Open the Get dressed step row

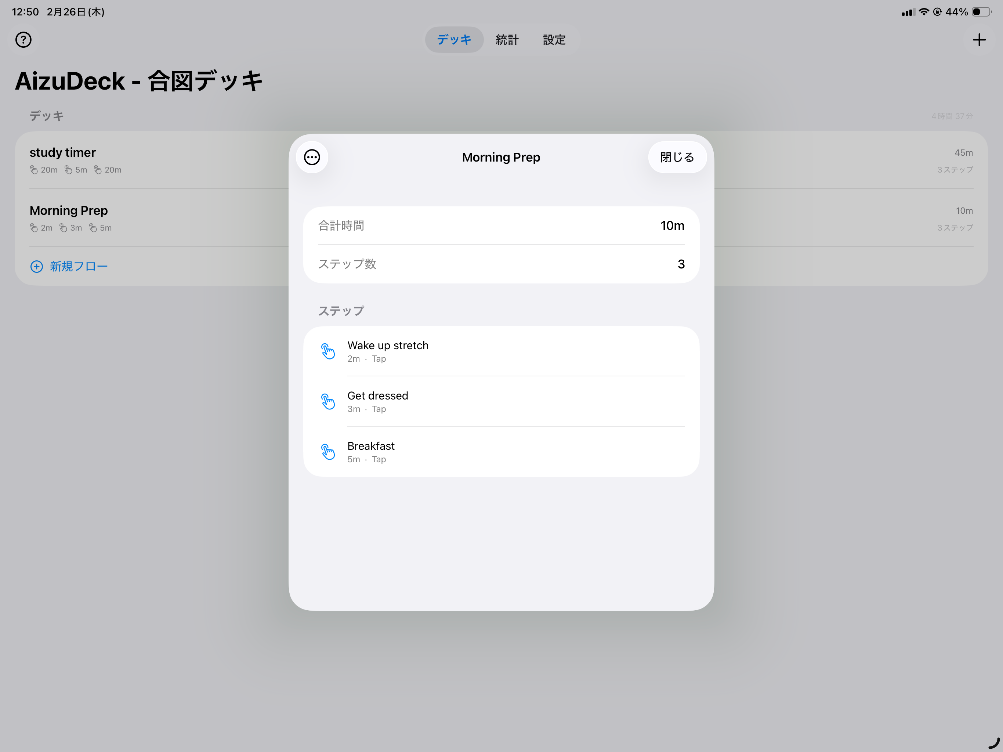(501, 402)
